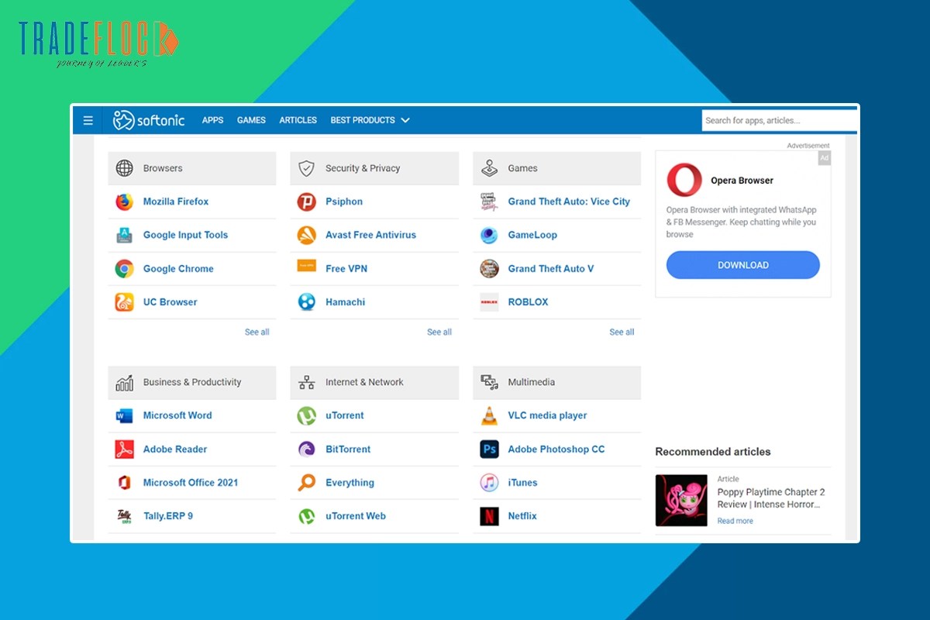The height and width of the screenshot is (620, 930).
Task: Click the Grand Theft Auto V icon
Action: (489, 269)
